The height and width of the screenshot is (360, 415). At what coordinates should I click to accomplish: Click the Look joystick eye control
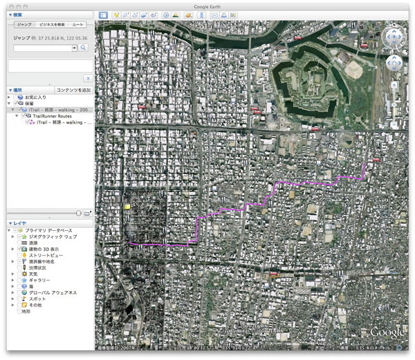[x=394, y=37]
